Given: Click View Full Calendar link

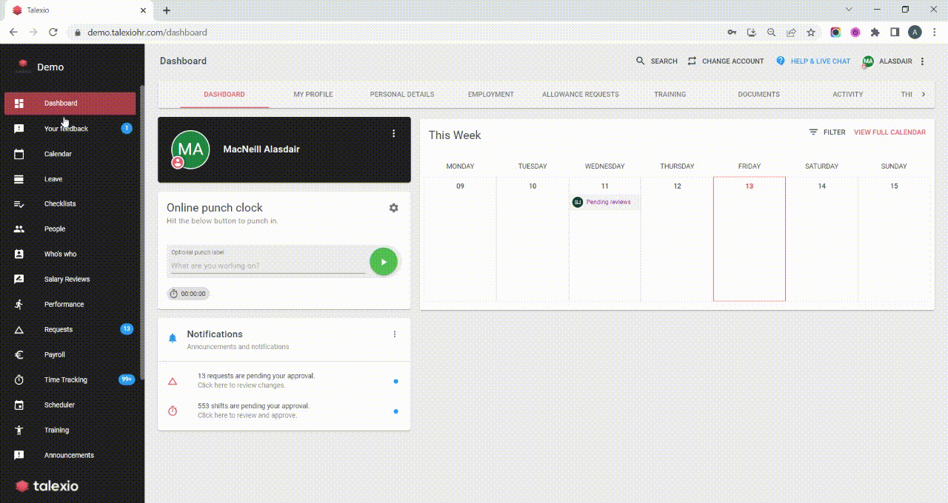Looking at the screenshot, I should [x=889, y=132].
